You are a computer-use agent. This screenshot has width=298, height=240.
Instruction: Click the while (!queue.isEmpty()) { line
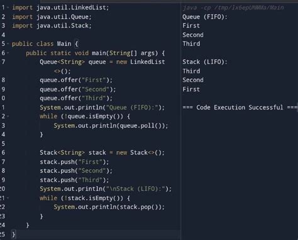click(x=85, y=117)
